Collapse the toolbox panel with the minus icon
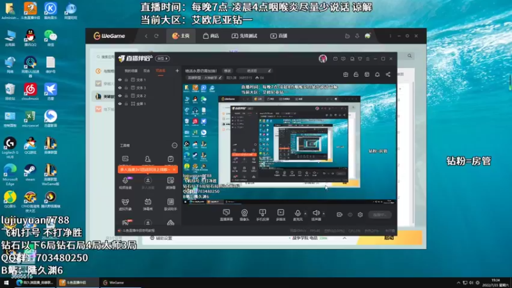512x288 pixels. tap(175, 145)
